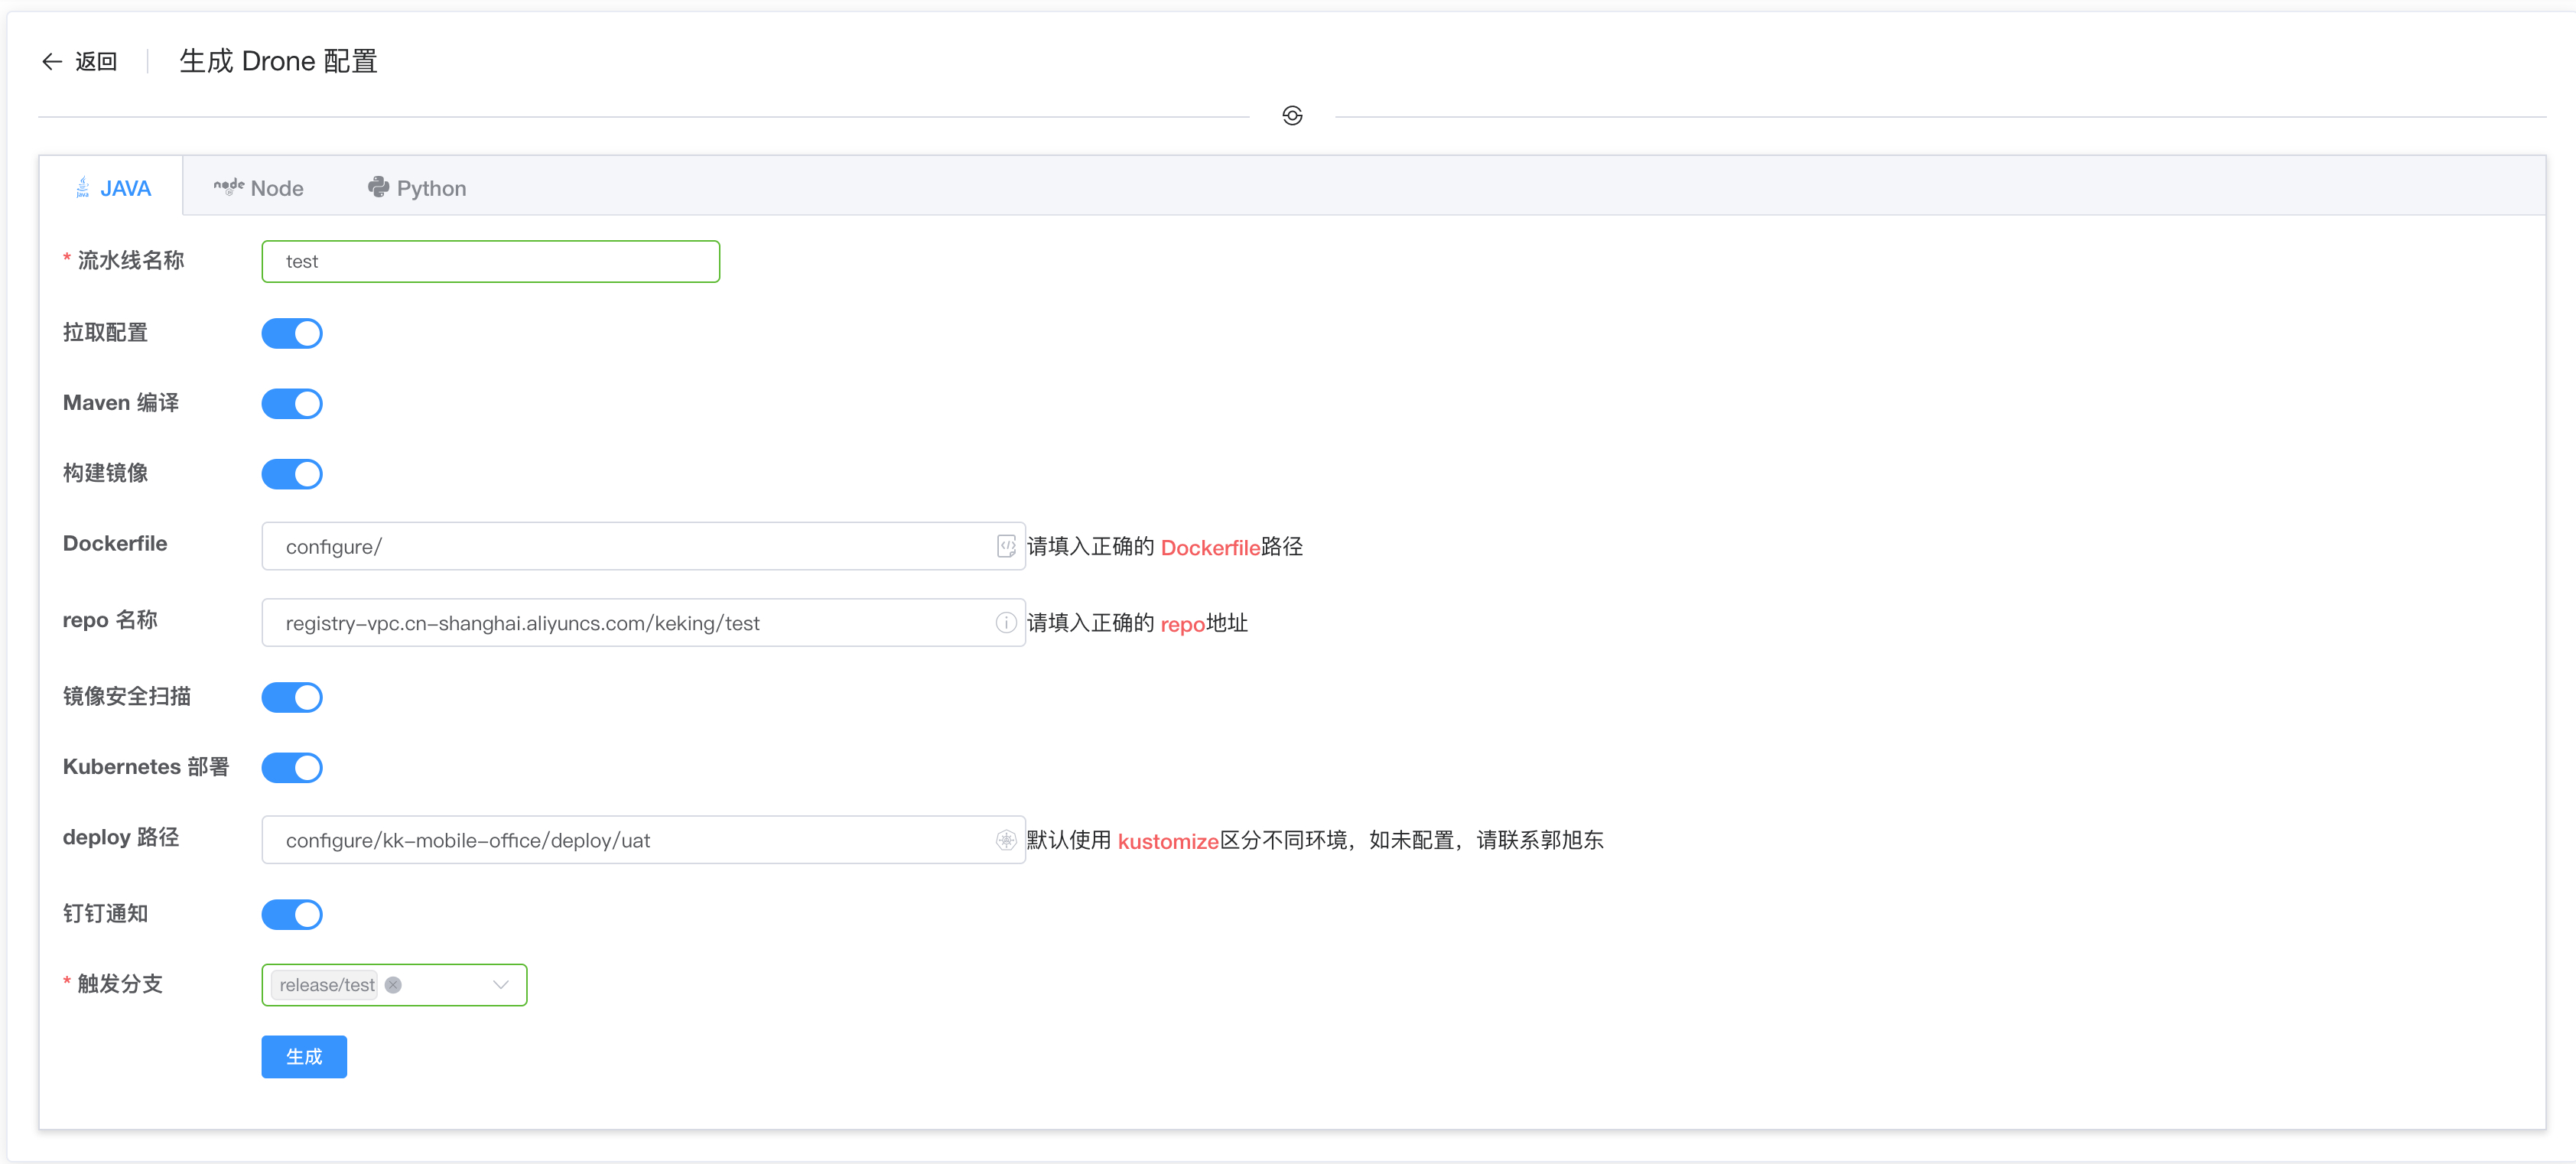Switch to the Python tab
This screenshot has height=1164, width=2576.
tap(430, 188)
